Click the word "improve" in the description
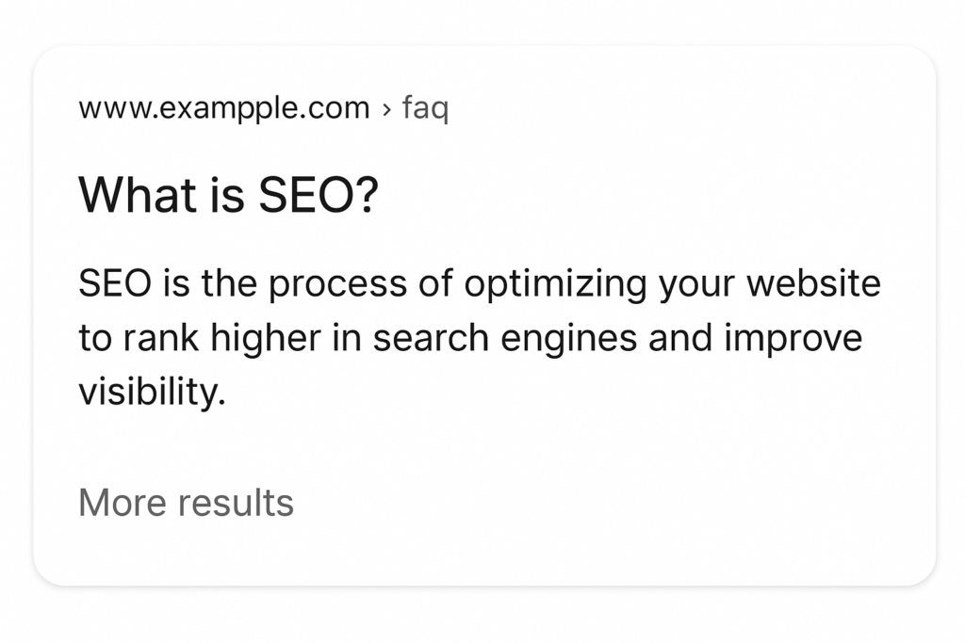 click(x=793, y=338)
